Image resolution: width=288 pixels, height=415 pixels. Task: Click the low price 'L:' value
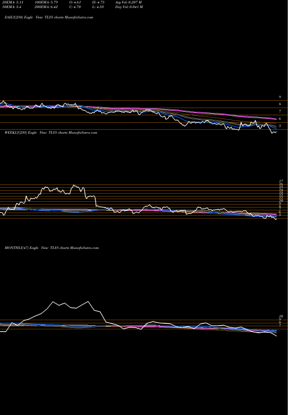coord(98,7)
